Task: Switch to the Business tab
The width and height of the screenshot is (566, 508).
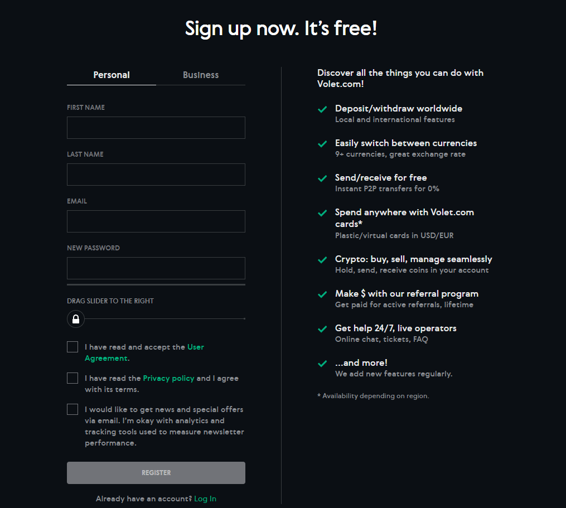Action: coord(201,75)
